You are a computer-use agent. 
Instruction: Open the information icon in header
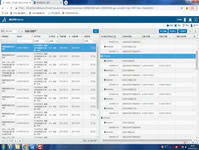[196, 20]
